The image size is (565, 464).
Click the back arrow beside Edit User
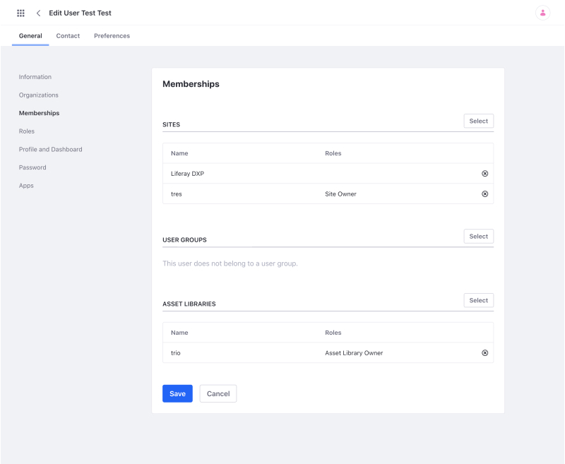click(x=38, y=13)
